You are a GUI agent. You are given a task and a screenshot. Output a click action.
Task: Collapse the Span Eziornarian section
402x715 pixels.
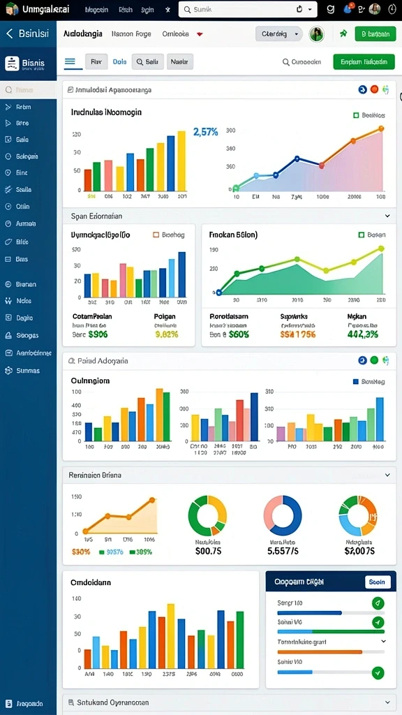tap(387, 216)
